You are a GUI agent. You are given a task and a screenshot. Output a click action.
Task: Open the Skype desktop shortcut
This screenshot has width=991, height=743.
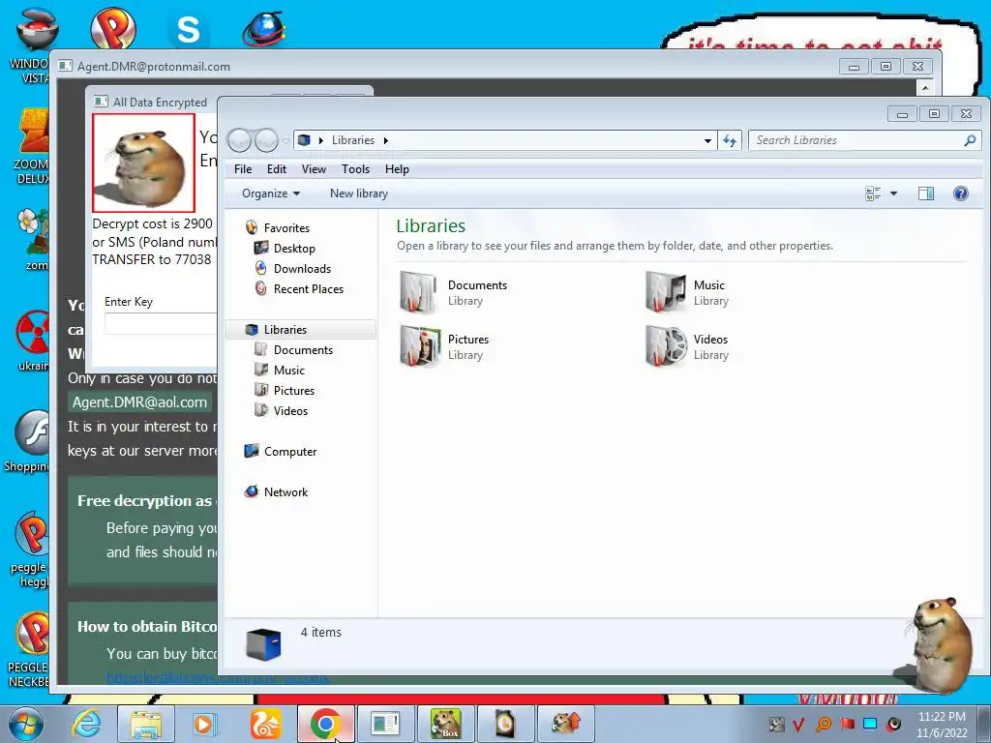pyautogui.click(x=188, y=29)
